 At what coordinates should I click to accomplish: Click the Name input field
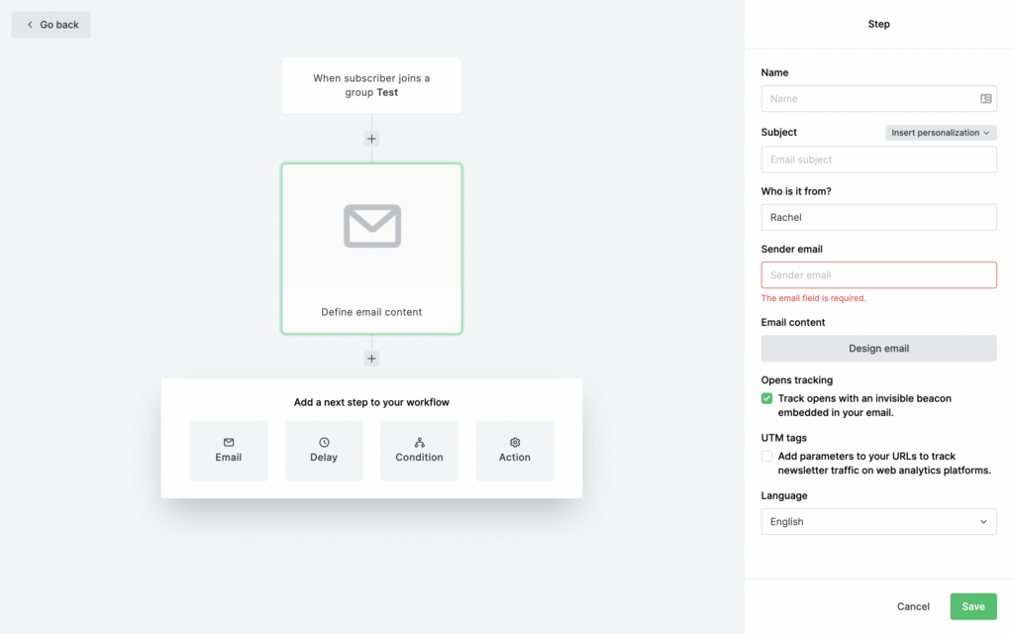879,98
